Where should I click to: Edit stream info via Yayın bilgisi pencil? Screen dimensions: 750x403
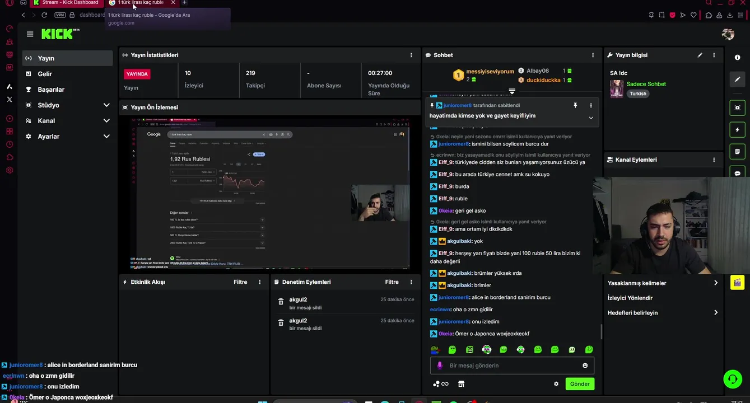(700, 55)
